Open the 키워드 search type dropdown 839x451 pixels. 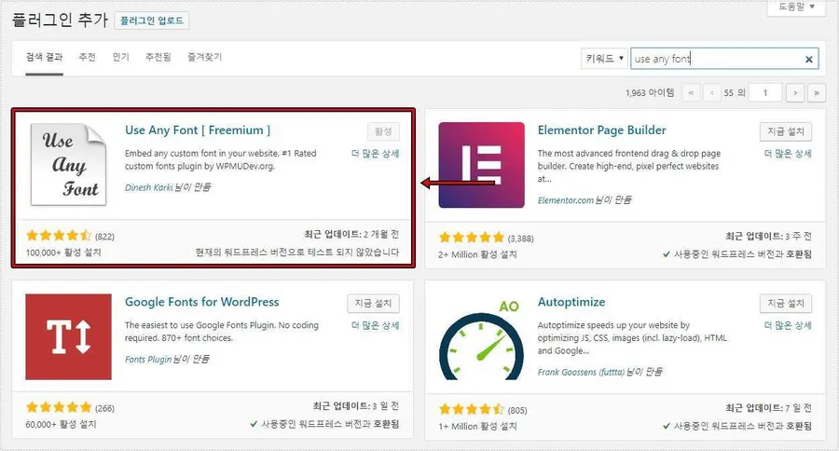tap(605, 59)
